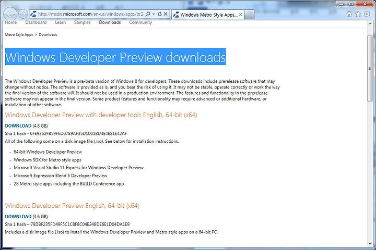Open the Home nav item
Viewport: 376px width, 250px height.
(11, 22)
